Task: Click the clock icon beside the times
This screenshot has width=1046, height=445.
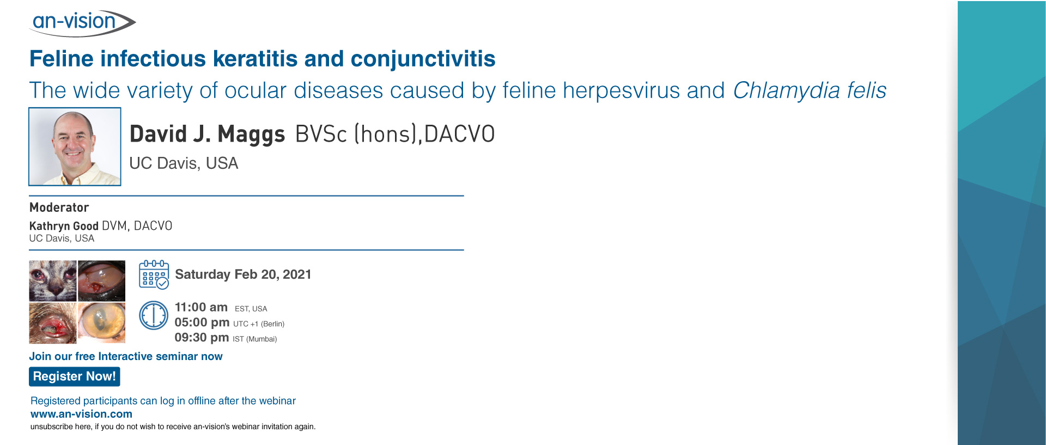Action: click(154, 315)
